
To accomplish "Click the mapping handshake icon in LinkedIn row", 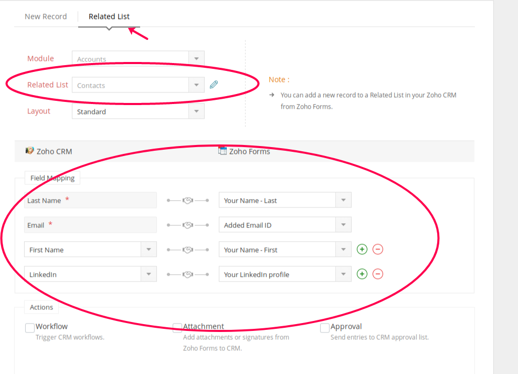I will (x=188, y=275).
